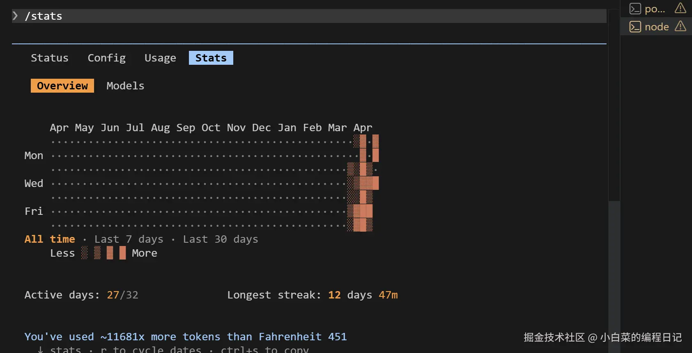Screen dimensions: 692x353
Task: Click the "More" legend label
Action: click(x=145, y=253)
